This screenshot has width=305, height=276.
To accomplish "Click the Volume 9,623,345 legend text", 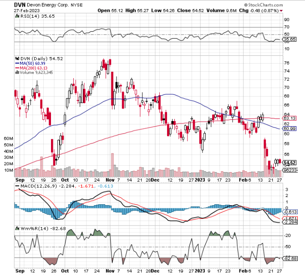I will tap(36, 73).
